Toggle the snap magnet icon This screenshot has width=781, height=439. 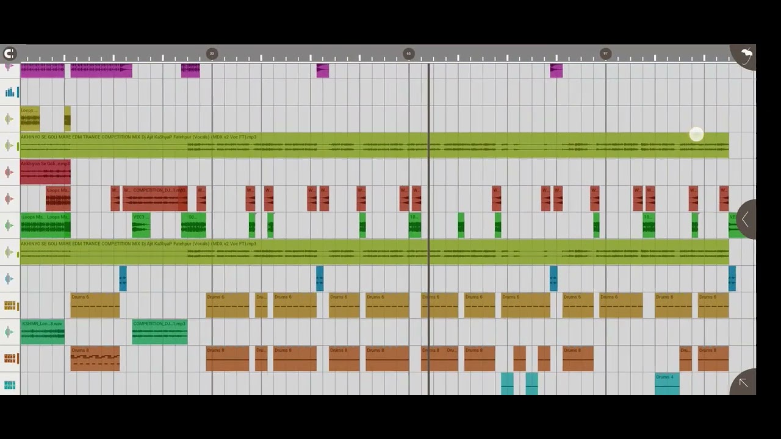pos(9,54)
